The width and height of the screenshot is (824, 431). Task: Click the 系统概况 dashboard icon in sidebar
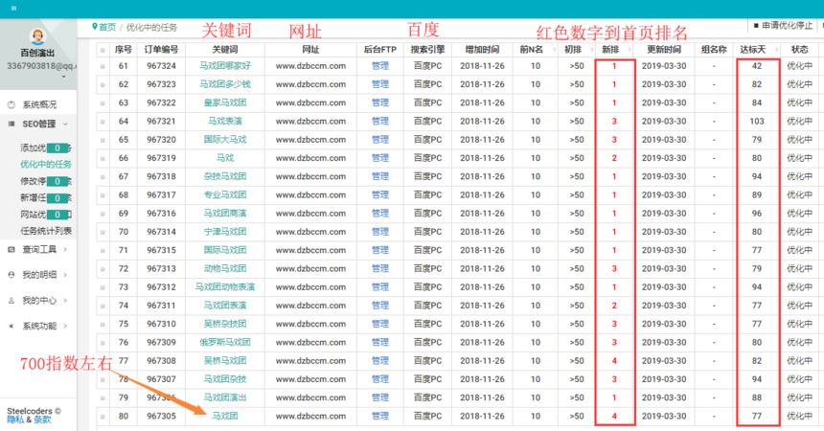(11, 103)
